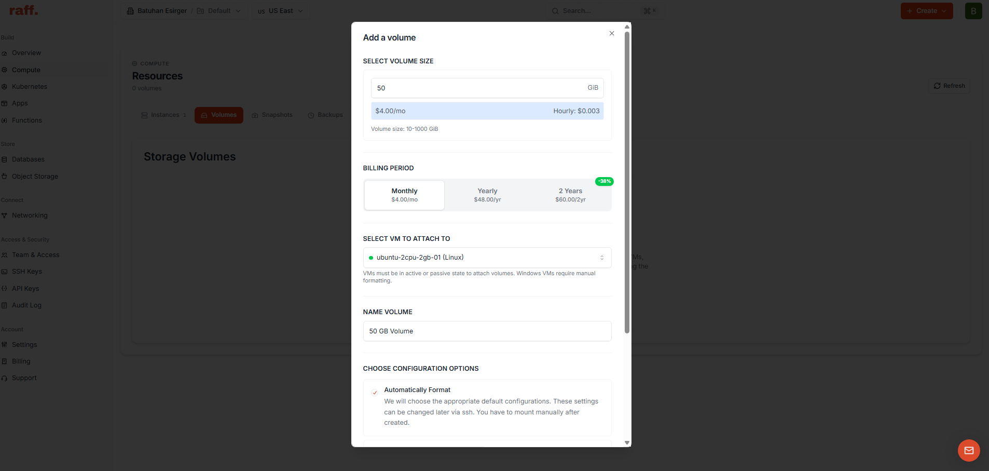
Task: Select the 2 Years billing period
Action: (x=570, y=195)
